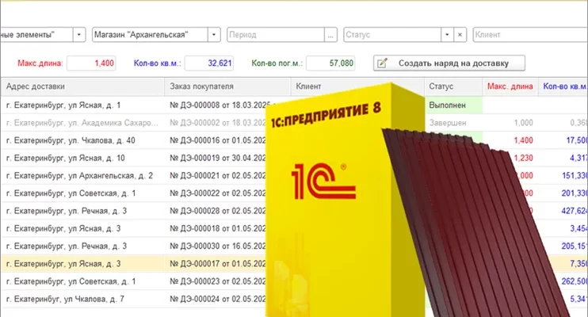Open the dropdown arrow beside "ные элементы" field
The height and width of the screenshot is (317, 588).
click(78, 35)
